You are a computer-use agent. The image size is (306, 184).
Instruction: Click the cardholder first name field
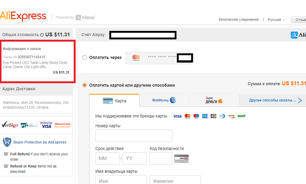(121, 180)
